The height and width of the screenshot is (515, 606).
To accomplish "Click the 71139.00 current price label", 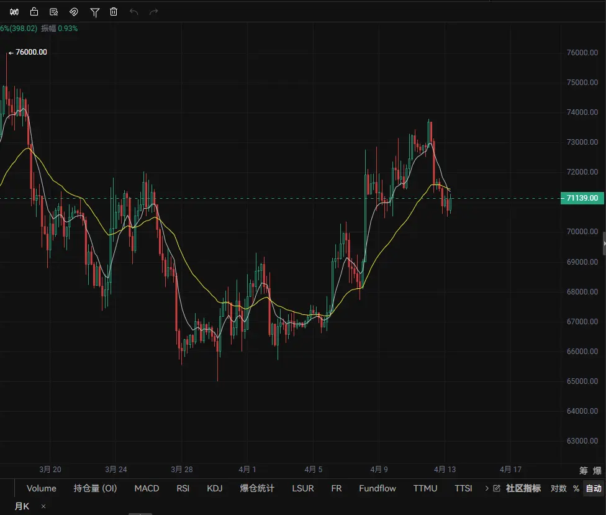I will tap(582, 198).
